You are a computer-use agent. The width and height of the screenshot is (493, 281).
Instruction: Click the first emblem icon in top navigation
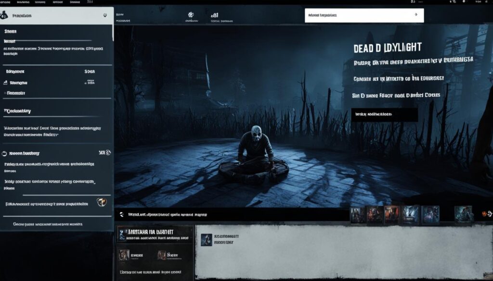tap(191, 15)
